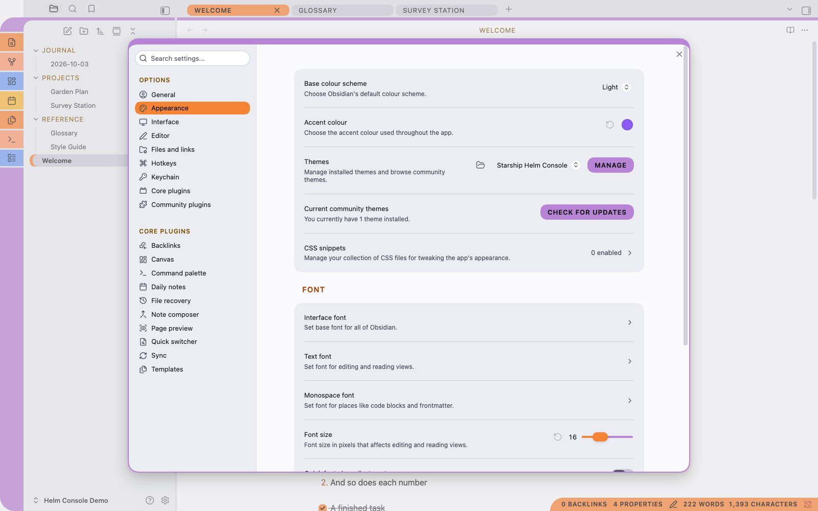The height and width of the screenshot is (511, 818).
Task: Open Base colour scheme dropdown
Action: point(616,87)
